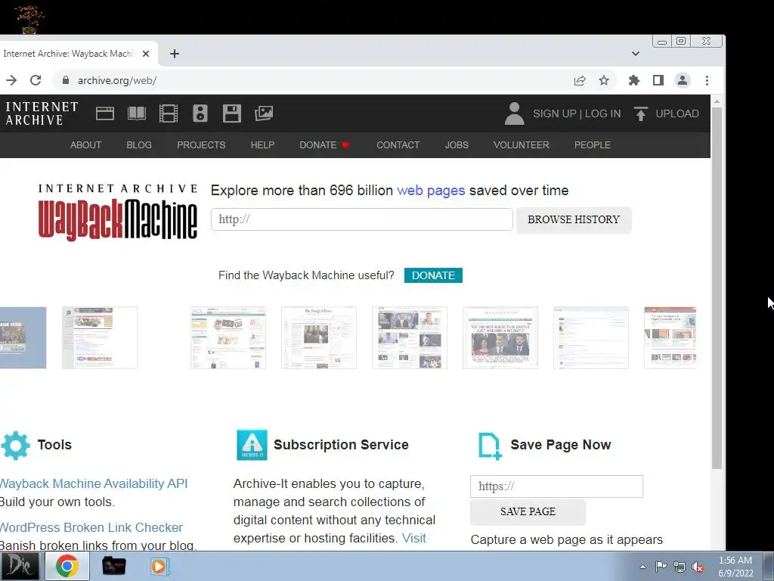Open the video film icon
Image resolution: width=774 pixels, height=581 pixels.
click(x=169, y=113)
